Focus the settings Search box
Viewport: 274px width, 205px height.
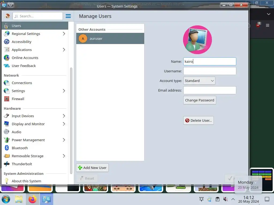pyautogui.click(x=37, y=16)
